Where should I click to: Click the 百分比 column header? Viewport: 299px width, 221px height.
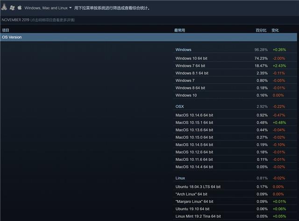261,30
